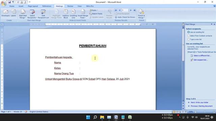Click zoom out minus button
216x121 pixels.
click(x=195, y=112)
